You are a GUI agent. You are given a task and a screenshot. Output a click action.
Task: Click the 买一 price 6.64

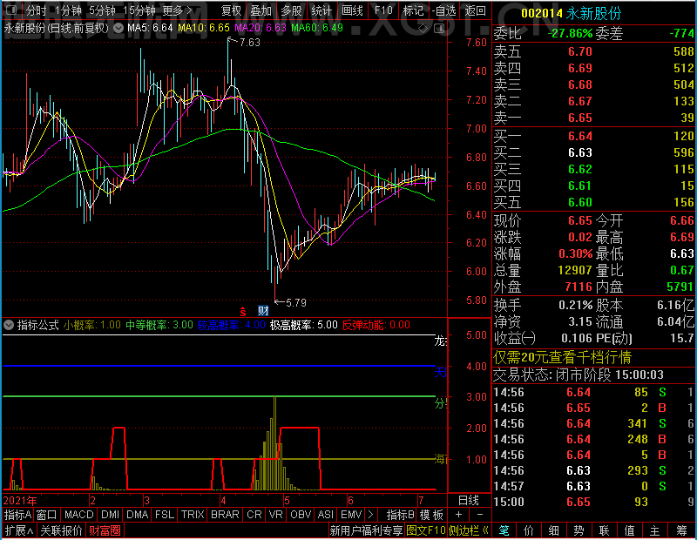coord(580,136)
